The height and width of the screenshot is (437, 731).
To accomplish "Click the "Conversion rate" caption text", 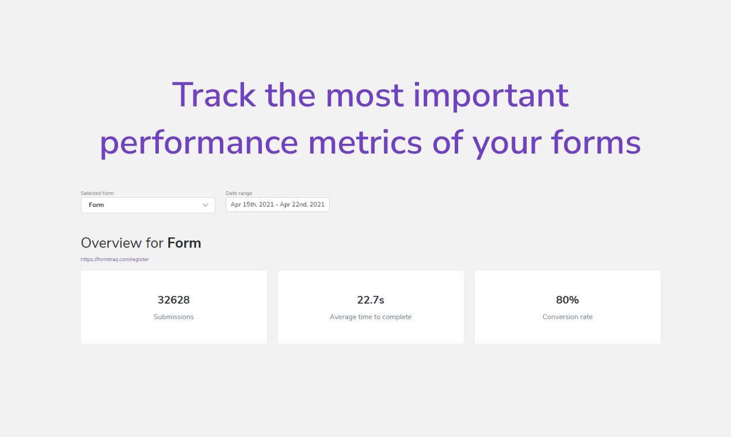I will pyautogui.click(x=568, y=317).
